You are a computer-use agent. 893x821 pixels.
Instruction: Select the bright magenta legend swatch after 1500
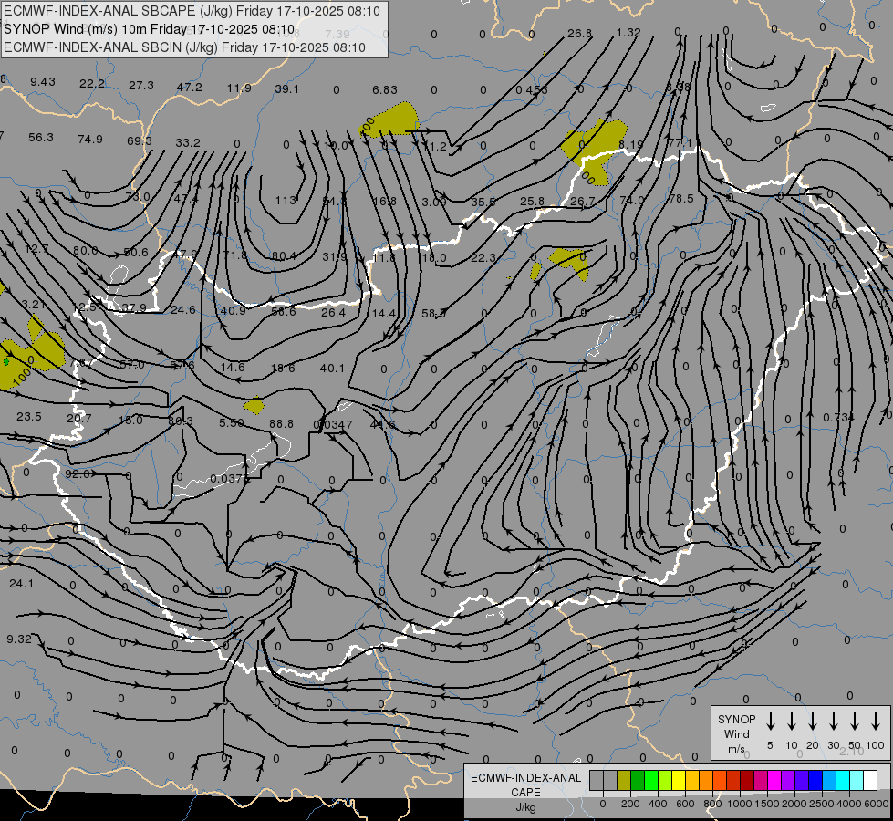(774, 780)
